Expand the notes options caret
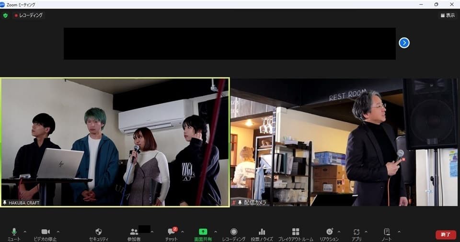The width and height of the screenshot is (460, 242). (x=399, y=232)
